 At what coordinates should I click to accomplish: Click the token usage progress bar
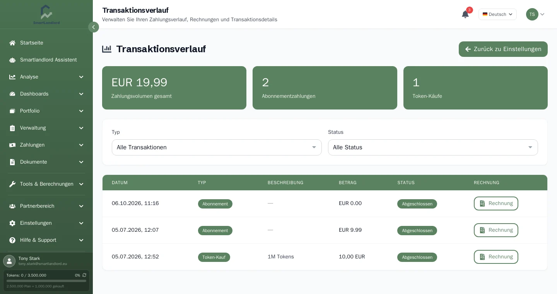[46, 281]
